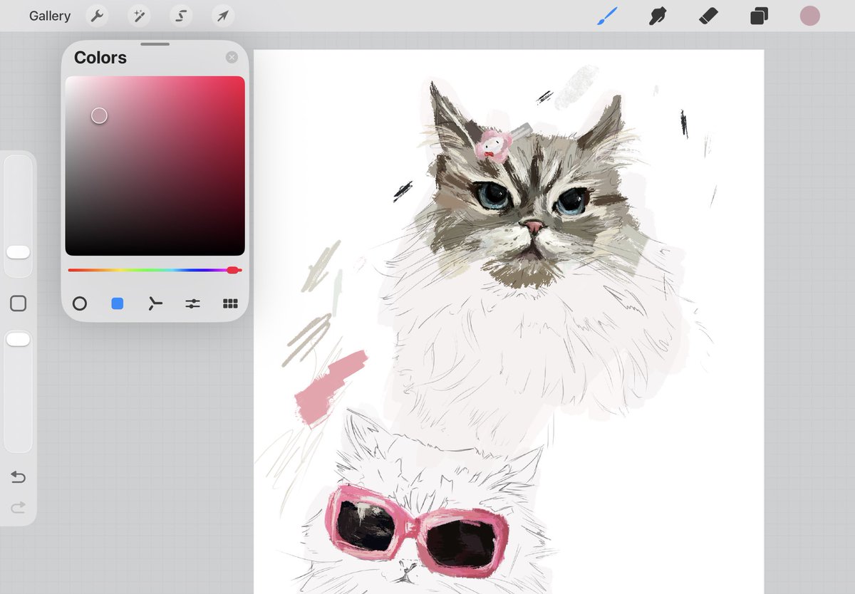This screenshot has height=594, width=855.
Task: Click the brush size slider handle
Action: click(18, 252)
